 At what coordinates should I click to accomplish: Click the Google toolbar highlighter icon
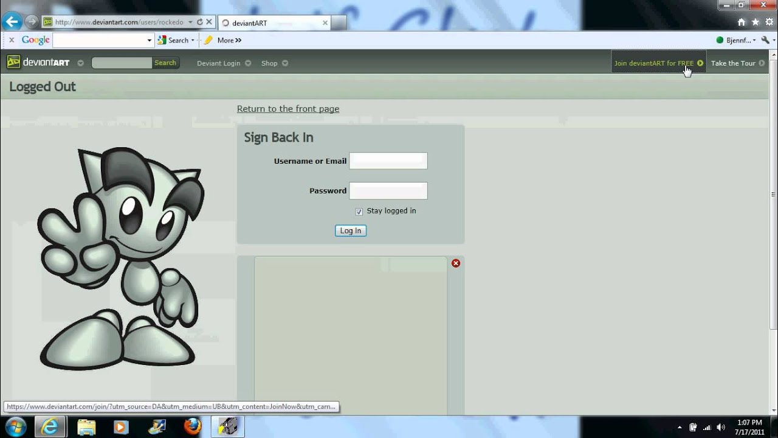point(208,40)
